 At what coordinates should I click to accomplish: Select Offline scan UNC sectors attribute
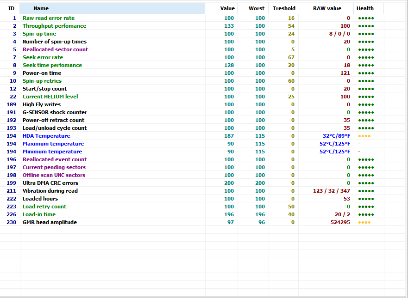[x=54, y=175]
